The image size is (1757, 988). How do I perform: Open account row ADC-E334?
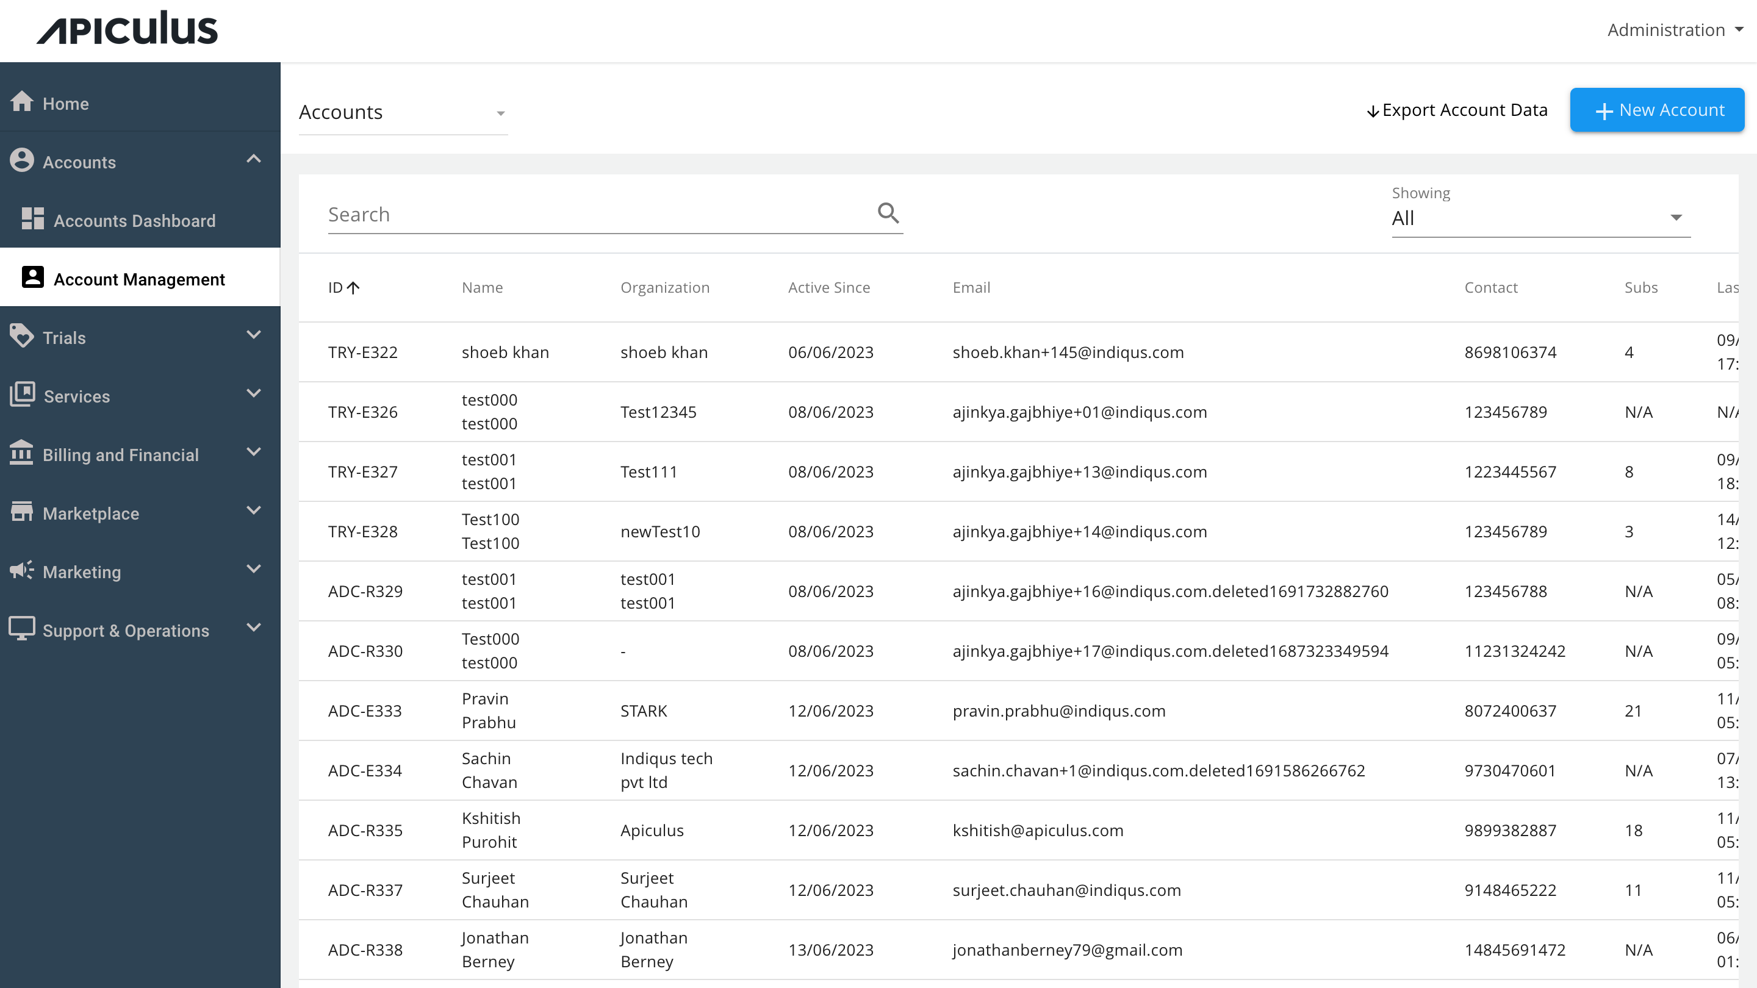(1018, 770)
